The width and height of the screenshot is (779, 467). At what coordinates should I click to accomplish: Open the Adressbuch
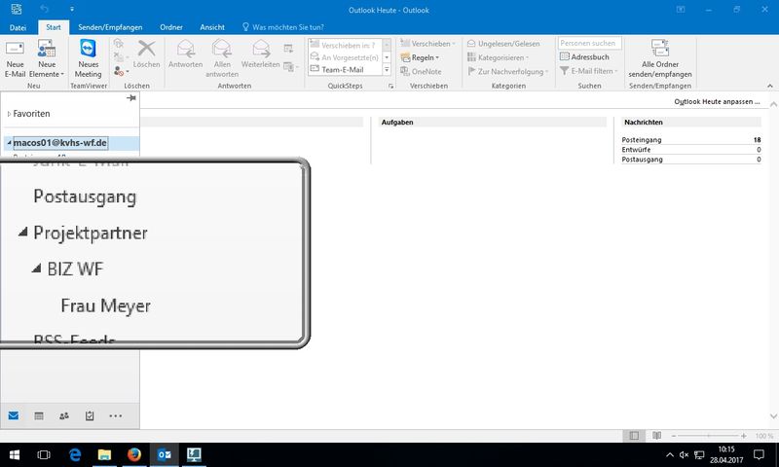[590, 57]
